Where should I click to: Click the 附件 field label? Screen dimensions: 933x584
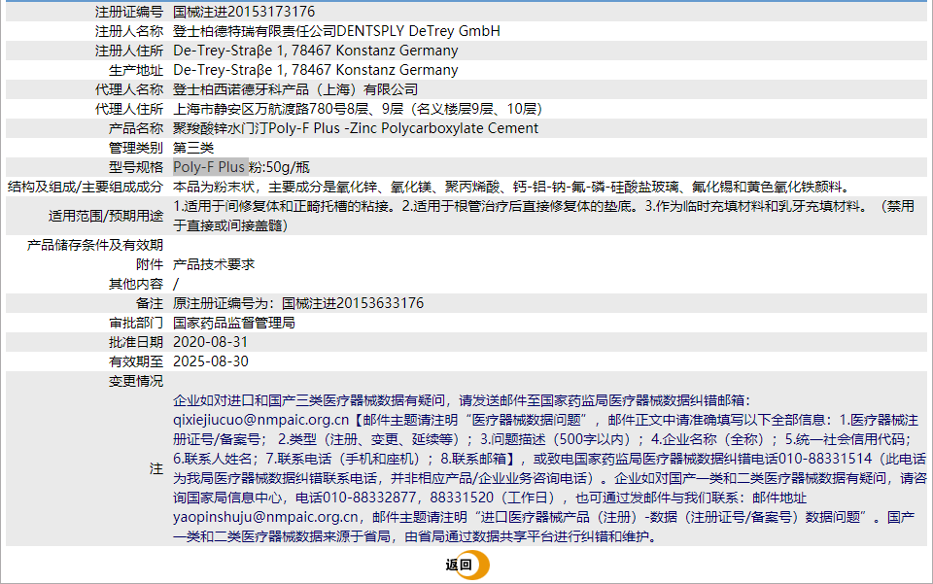tap(150, 264)
